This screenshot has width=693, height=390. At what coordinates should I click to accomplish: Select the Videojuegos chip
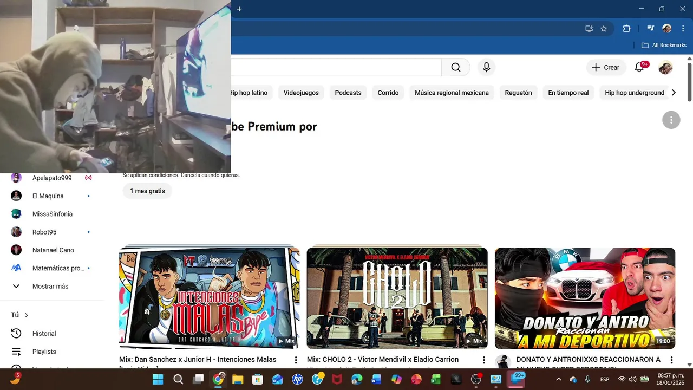301,93
